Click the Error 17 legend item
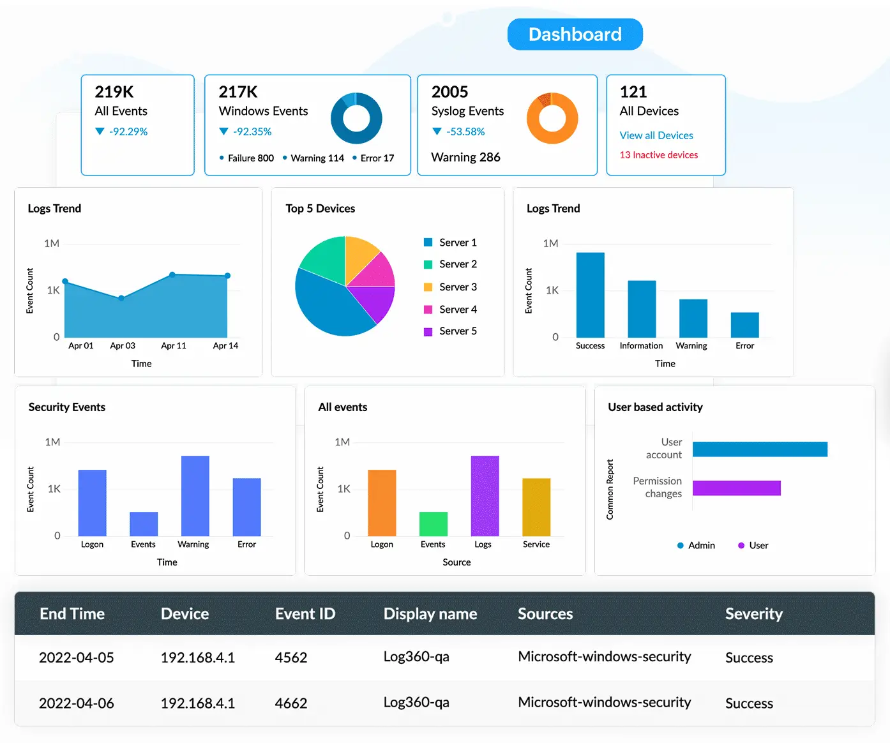890x743 pixels. click(x=373, y=158)
